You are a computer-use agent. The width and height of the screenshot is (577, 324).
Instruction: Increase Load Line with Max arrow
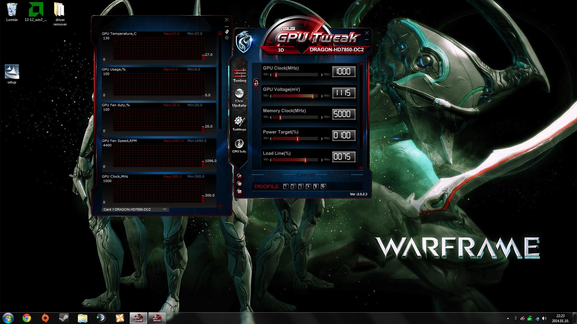click(x=322, y=160)
